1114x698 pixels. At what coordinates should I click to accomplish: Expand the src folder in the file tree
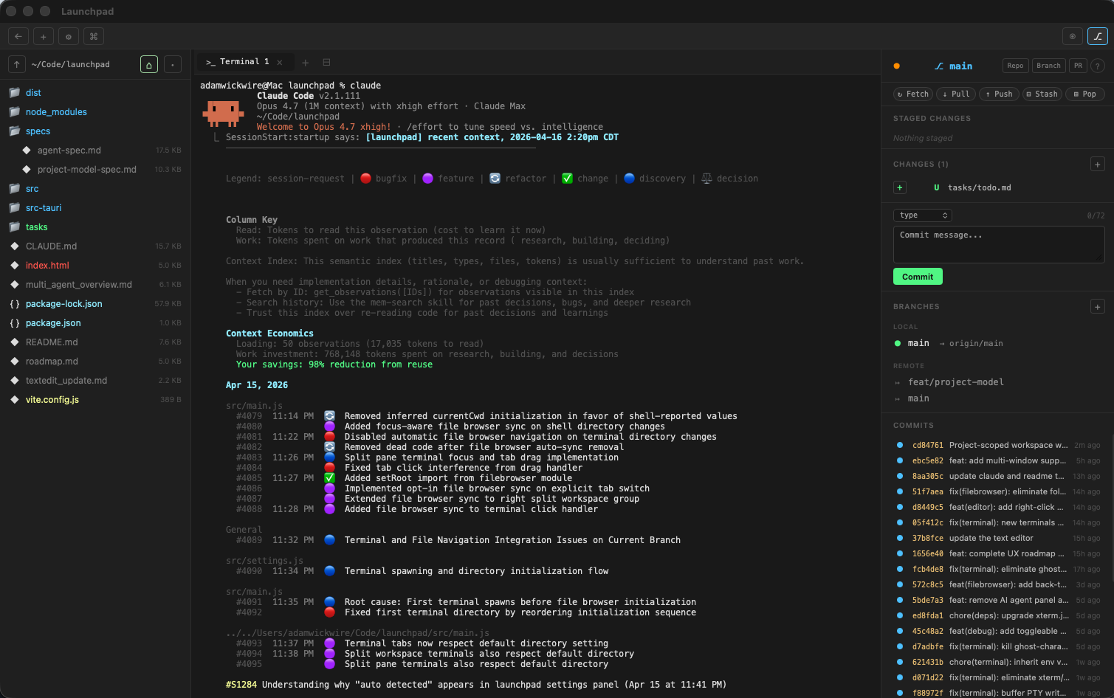(32, 188)
